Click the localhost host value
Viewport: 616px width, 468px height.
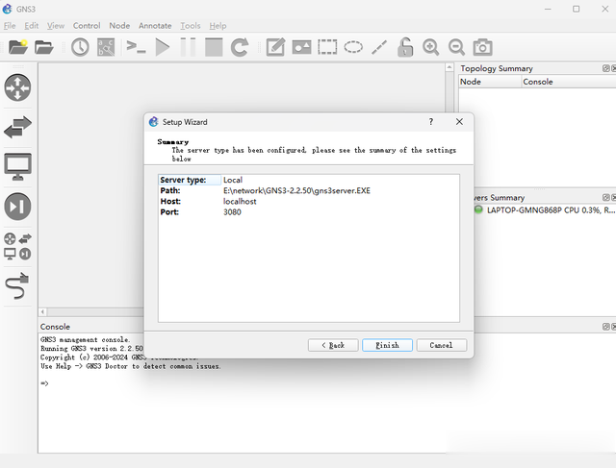pos(240,201)
